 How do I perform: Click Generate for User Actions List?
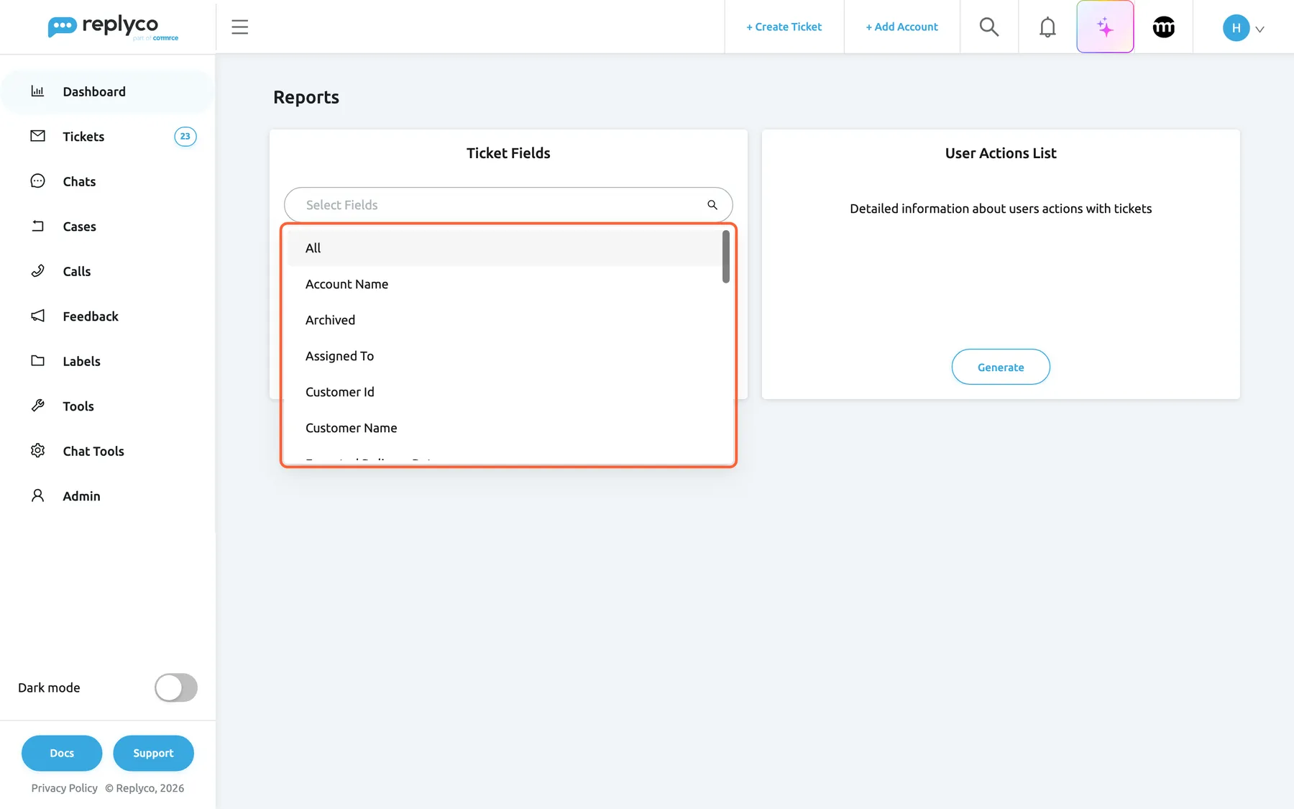pos(1001,367)
